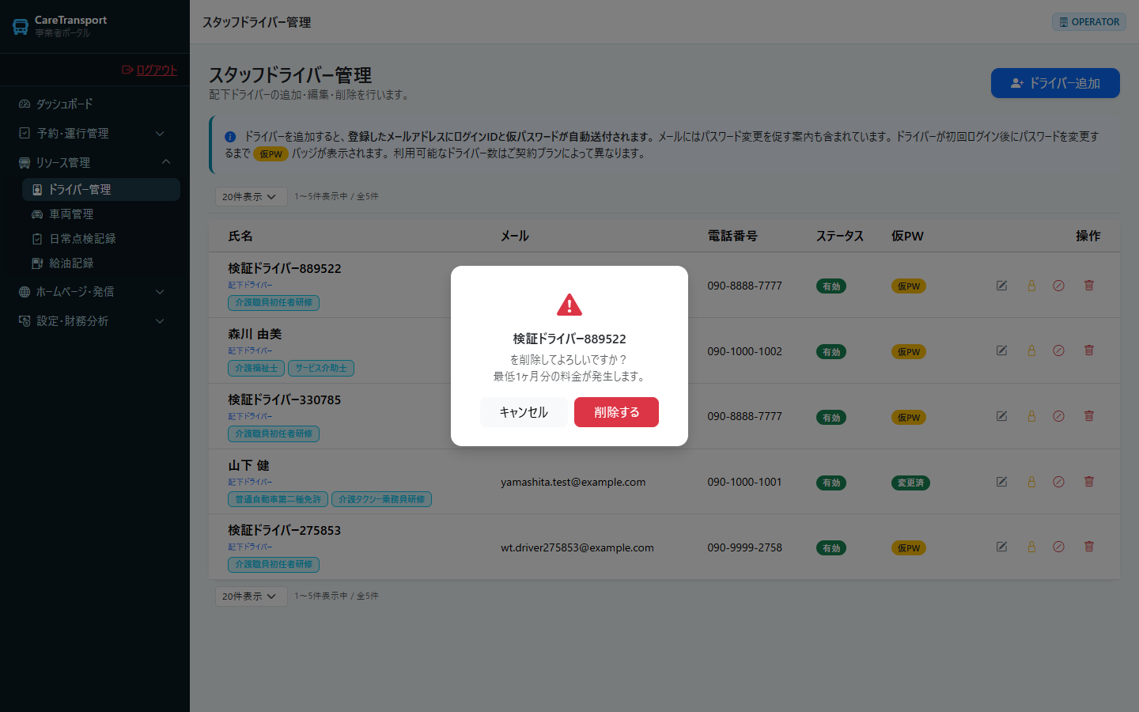Edit the driver 検証ドライバー275853
The image size is (1139, 712).
[x=1001, y=547]
